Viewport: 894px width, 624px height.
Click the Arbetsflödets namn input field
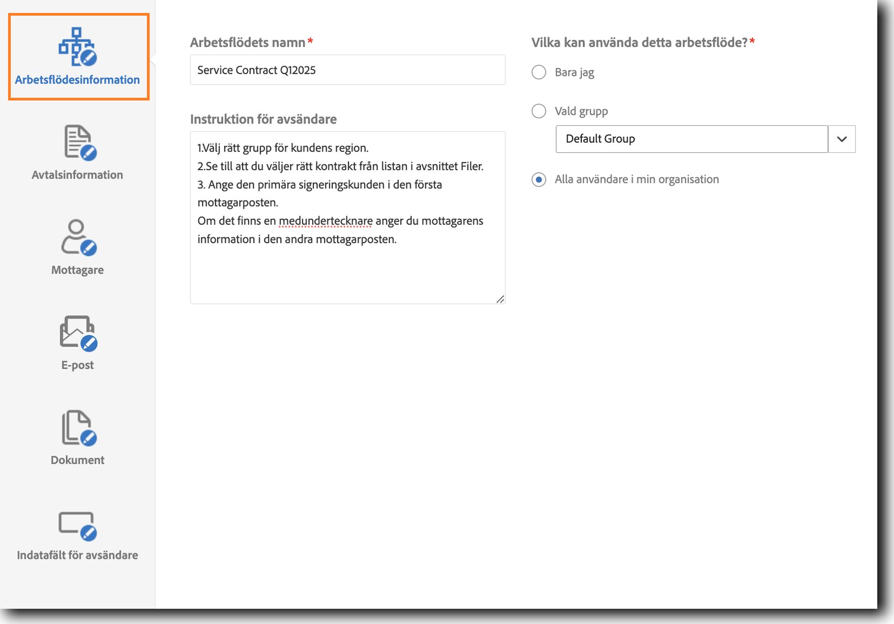(348, 70)
